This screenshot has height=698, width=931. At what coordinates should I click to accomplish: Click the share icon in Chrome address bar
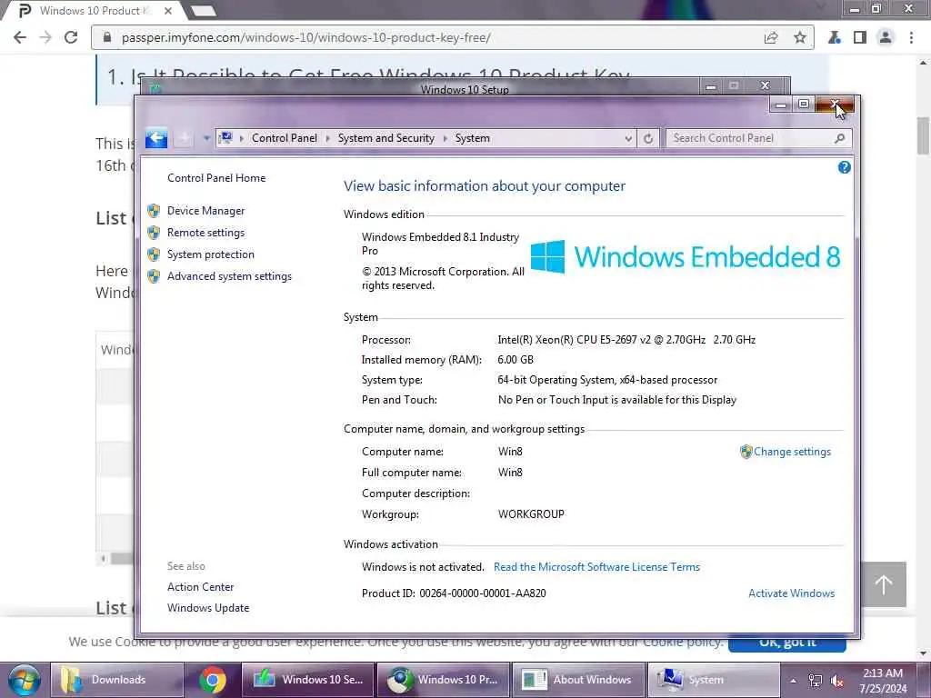point(771,37)
